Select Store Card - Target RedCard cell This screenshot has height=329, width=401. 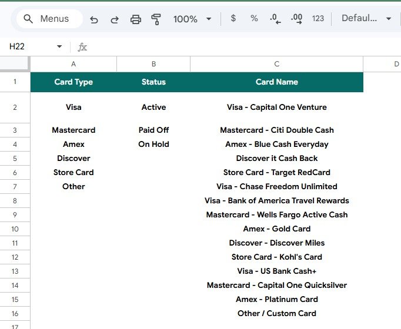click(277, 172)
